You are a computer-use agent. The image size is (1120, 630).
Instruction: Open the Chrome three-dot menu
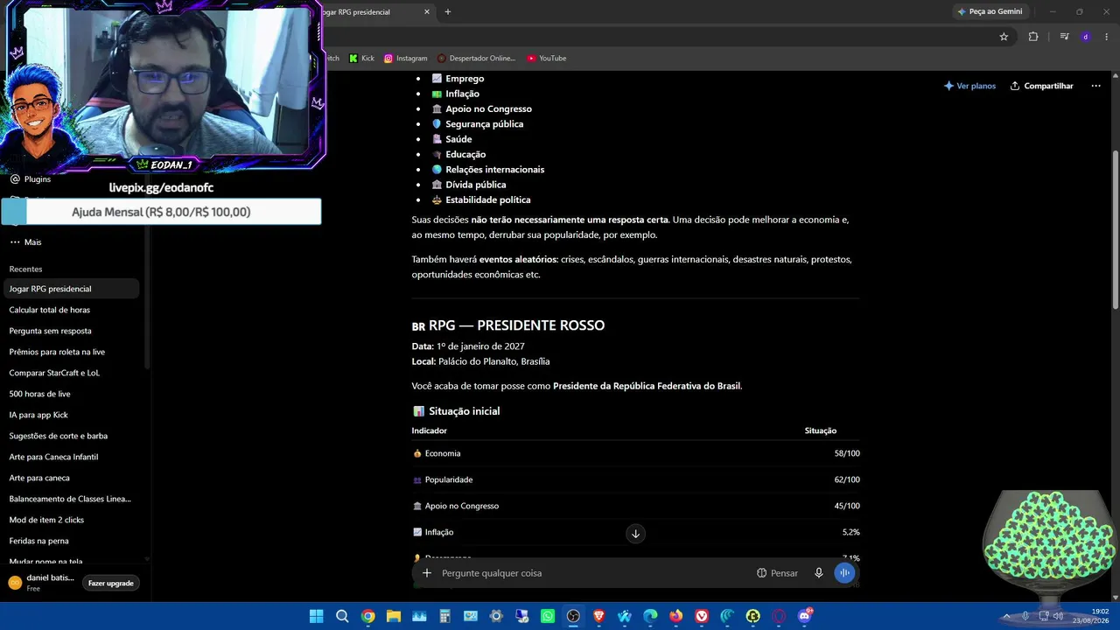1107,37
